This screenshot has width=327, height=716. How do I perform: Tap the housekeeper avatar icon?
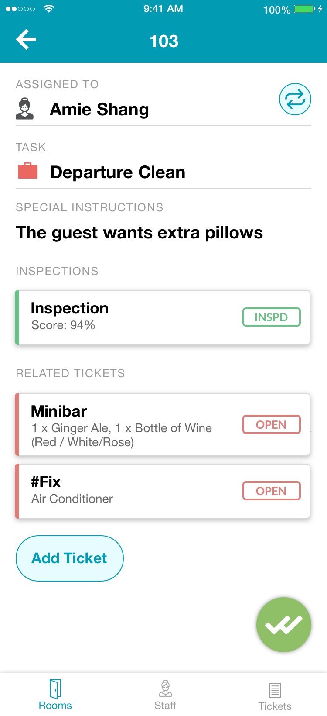tap(25, 109)
